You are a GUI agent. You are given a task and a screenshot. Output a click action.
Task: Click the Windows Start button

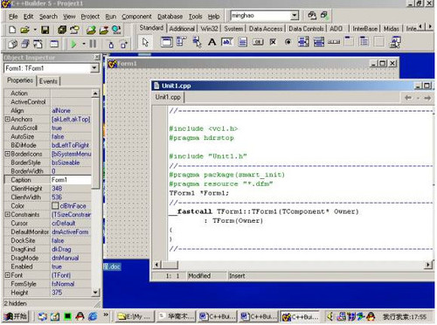[x=17, y=316]
